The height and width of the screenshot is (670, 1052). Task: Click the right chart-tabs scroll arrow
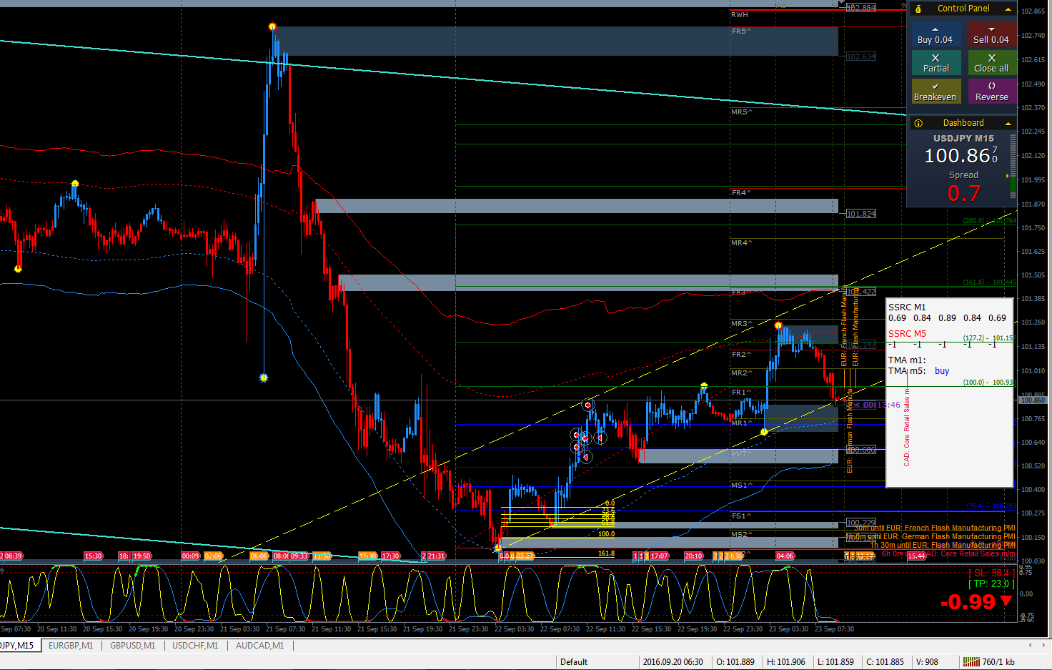coord(1042,645)
